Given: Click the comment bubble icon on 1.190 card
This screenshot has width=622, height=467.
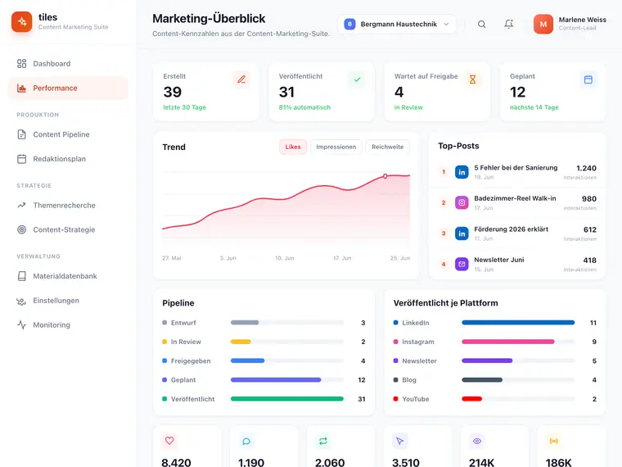Looking at the screenshot, I should click(246, 441).
